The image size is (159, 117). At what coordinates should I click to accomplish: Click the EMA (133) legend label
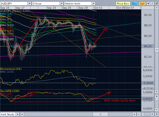(x=7, y=25)
